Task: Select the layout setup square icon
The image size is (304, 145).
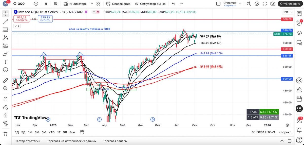Action: coord(218,4)
